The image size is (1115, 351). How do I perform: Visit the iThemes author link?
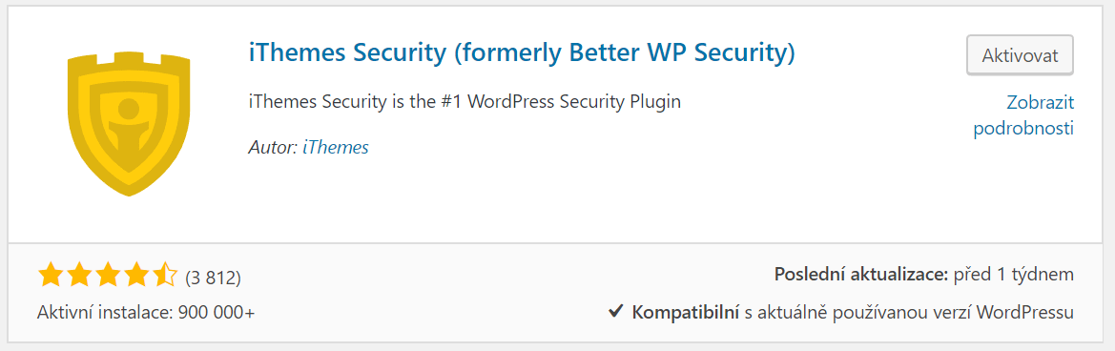tap(336, 147)
